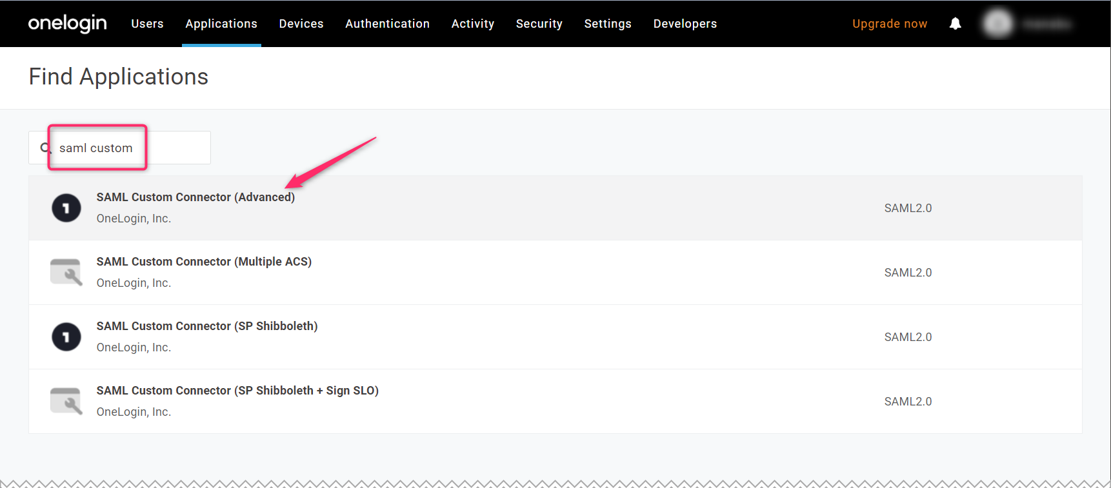Click OneLogin, Inc. under the Sign SLO connector
The width and height of the screenshot is (1111, 488).
coord(134,412)
